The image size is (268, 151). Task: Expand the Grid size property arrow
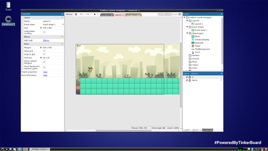tap(41, 58)
